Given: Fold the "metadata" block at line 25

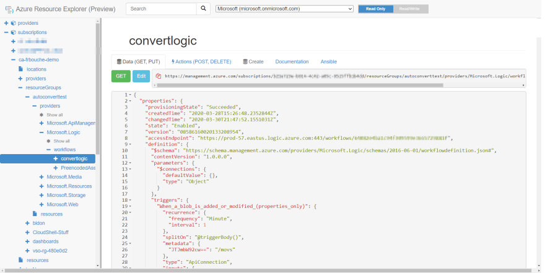Looking at the screenshot, I should tap(130, 243).
